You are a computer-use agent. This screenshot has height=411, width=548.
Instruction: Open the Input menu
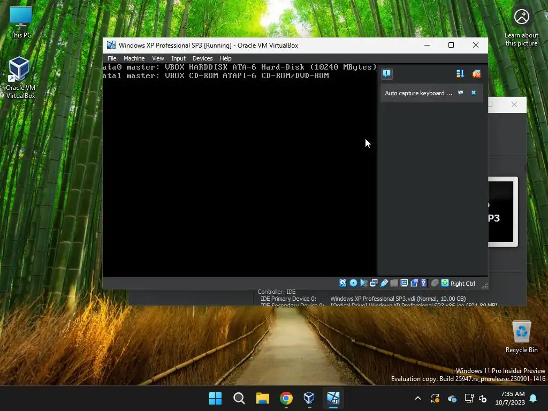pos(178,58)
